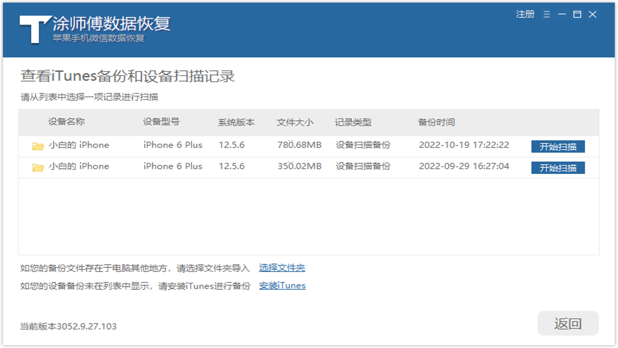
Task: Click the 返回 button
Action: 568,323
